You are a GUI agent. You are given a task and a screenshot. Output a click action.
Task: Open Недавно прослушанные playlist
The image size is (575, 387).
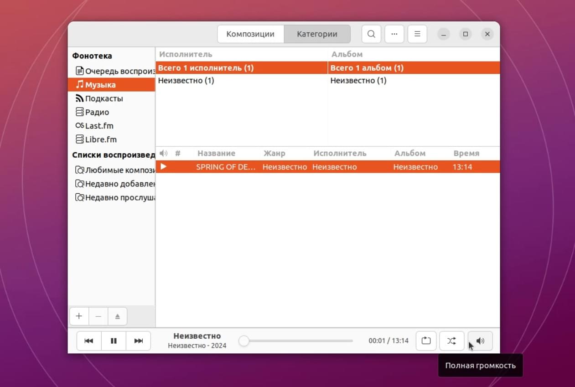[112, 197]
